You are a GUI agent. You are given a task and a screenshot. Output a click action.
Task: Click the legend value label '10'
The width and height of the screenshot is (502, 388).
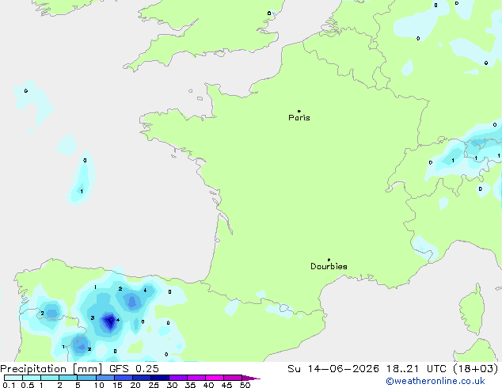[99, 385]
